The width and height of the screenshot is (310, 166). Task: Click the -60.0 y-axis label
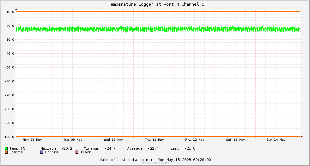click(x=9, y=81)
